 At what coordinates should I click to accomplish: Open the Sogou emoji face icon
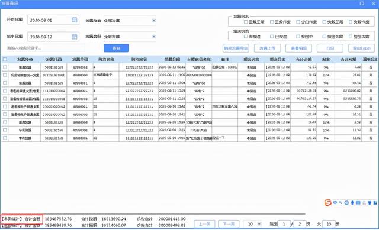click(x=346, y=203)
